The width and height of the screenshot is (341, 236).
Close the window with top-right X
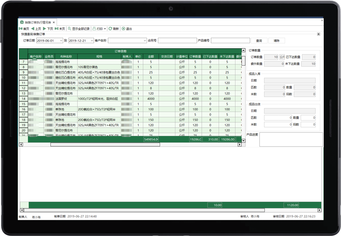(322, 20)
